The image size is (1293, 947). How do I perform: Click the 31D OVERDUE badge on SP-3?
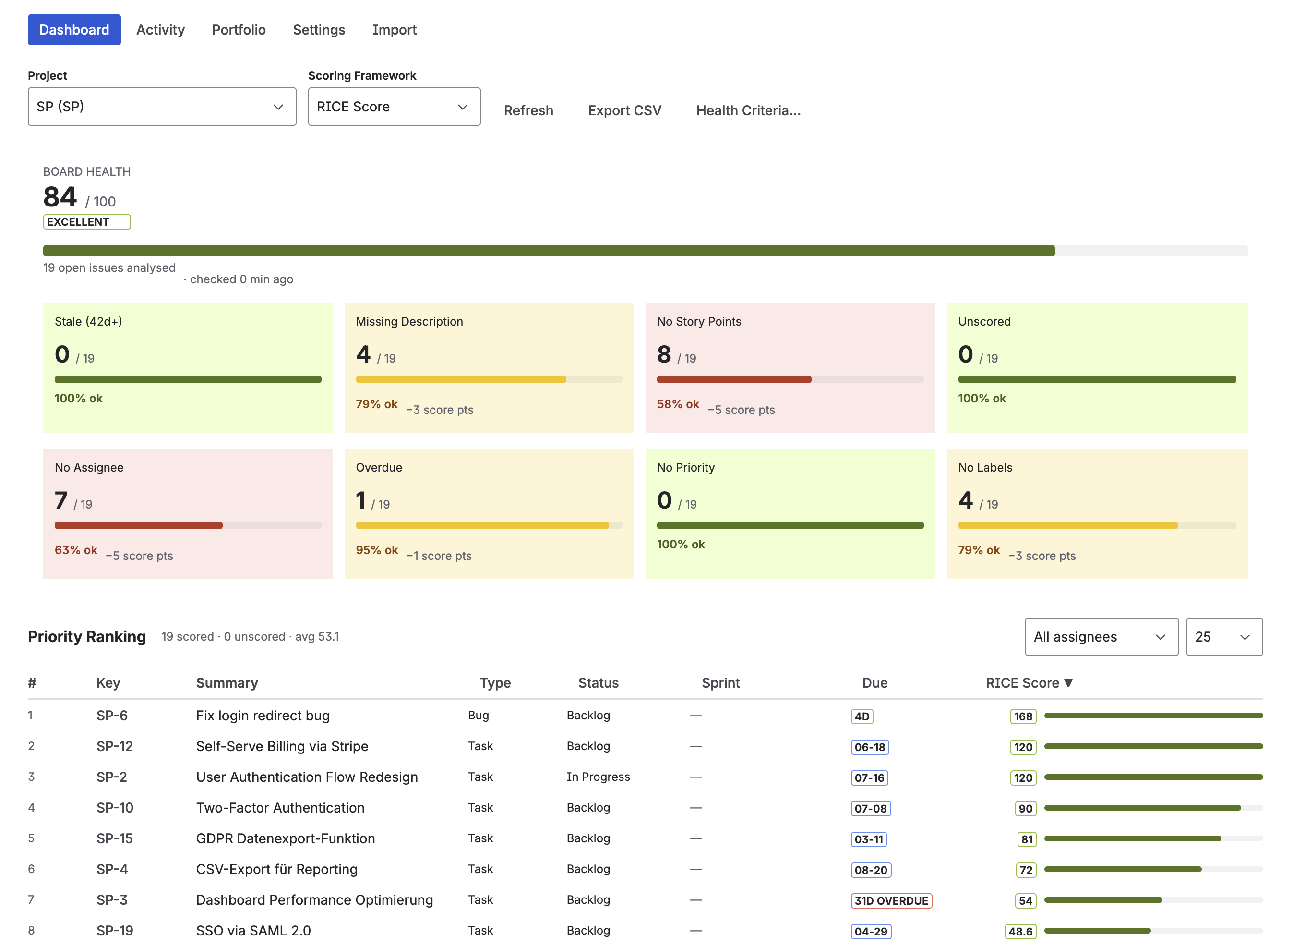click(x=891, y=900)
